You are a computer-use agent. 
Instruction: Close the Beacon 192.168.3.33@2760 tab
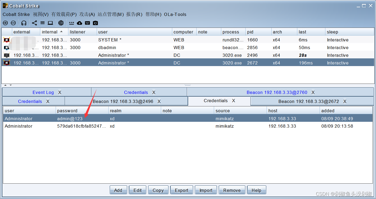point(313,92)
